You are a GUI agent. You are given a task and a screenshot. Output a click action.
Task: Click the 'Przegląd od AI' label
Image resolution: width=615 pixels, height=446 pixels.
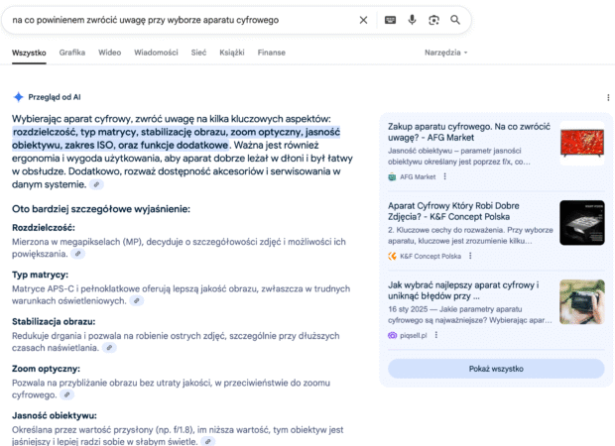55,97
